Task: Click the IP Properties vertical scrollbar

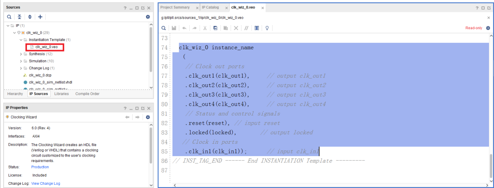Action: tap(150, 146)
